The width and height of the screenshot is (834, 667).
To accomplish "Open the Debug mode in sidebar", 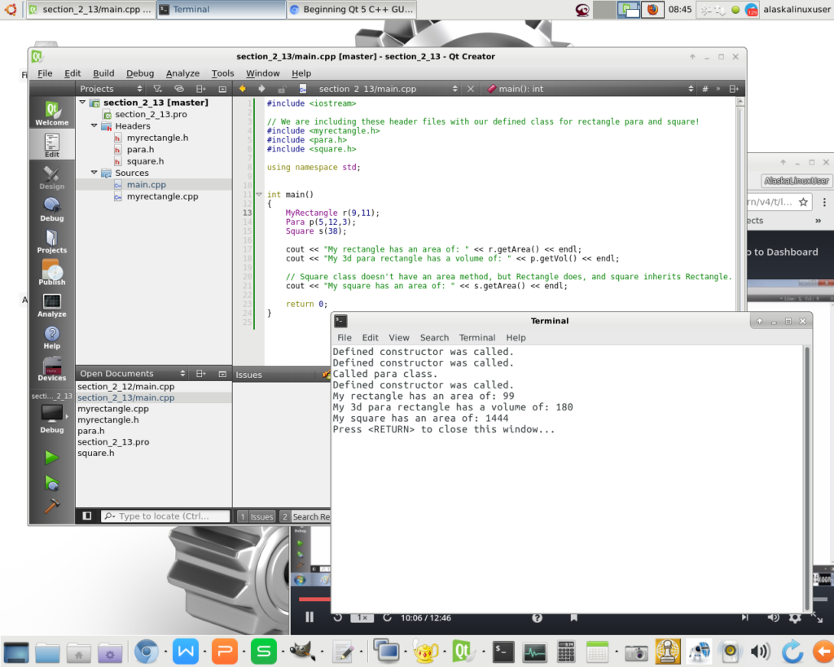I will [x=51, y=208].
